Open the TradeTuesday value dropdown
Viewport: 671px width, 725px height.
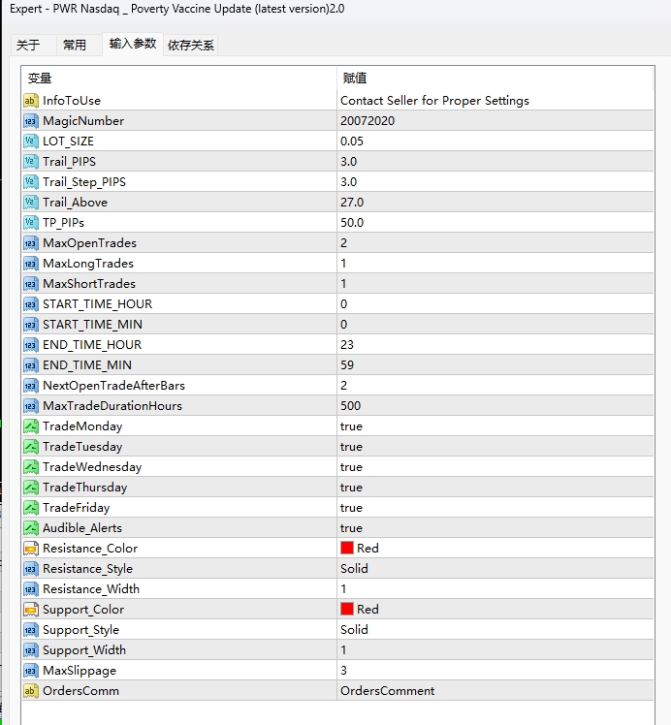[x=351, y=447]
